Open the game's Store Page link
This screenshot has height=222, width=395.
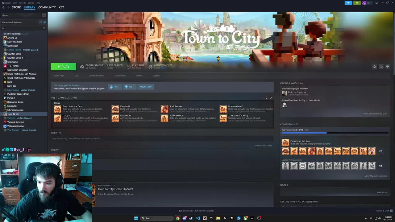(59, 76)
